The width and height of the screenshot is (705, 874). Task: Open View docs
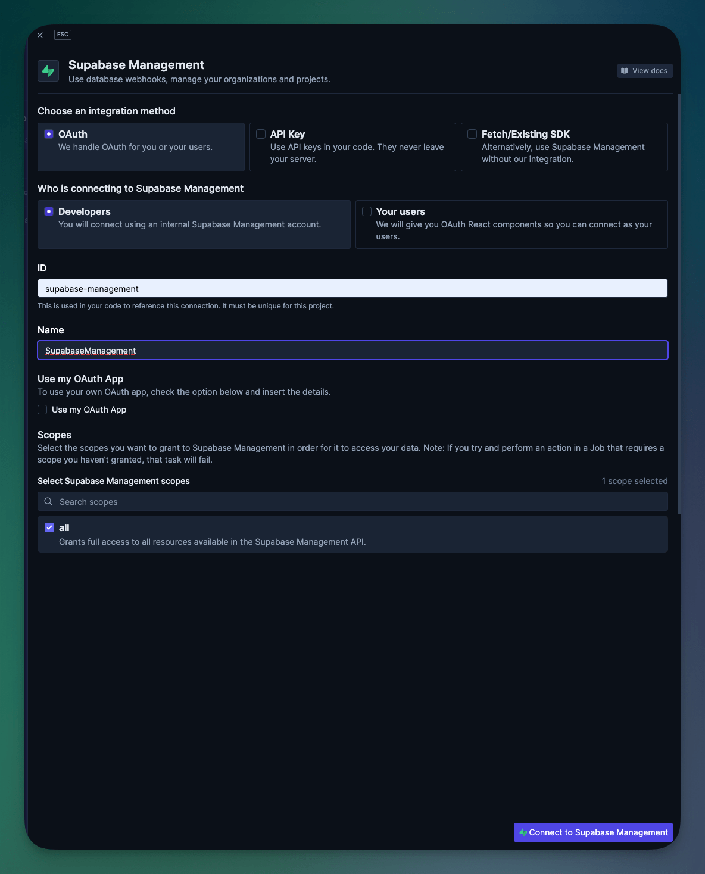[x=645, y=71]
